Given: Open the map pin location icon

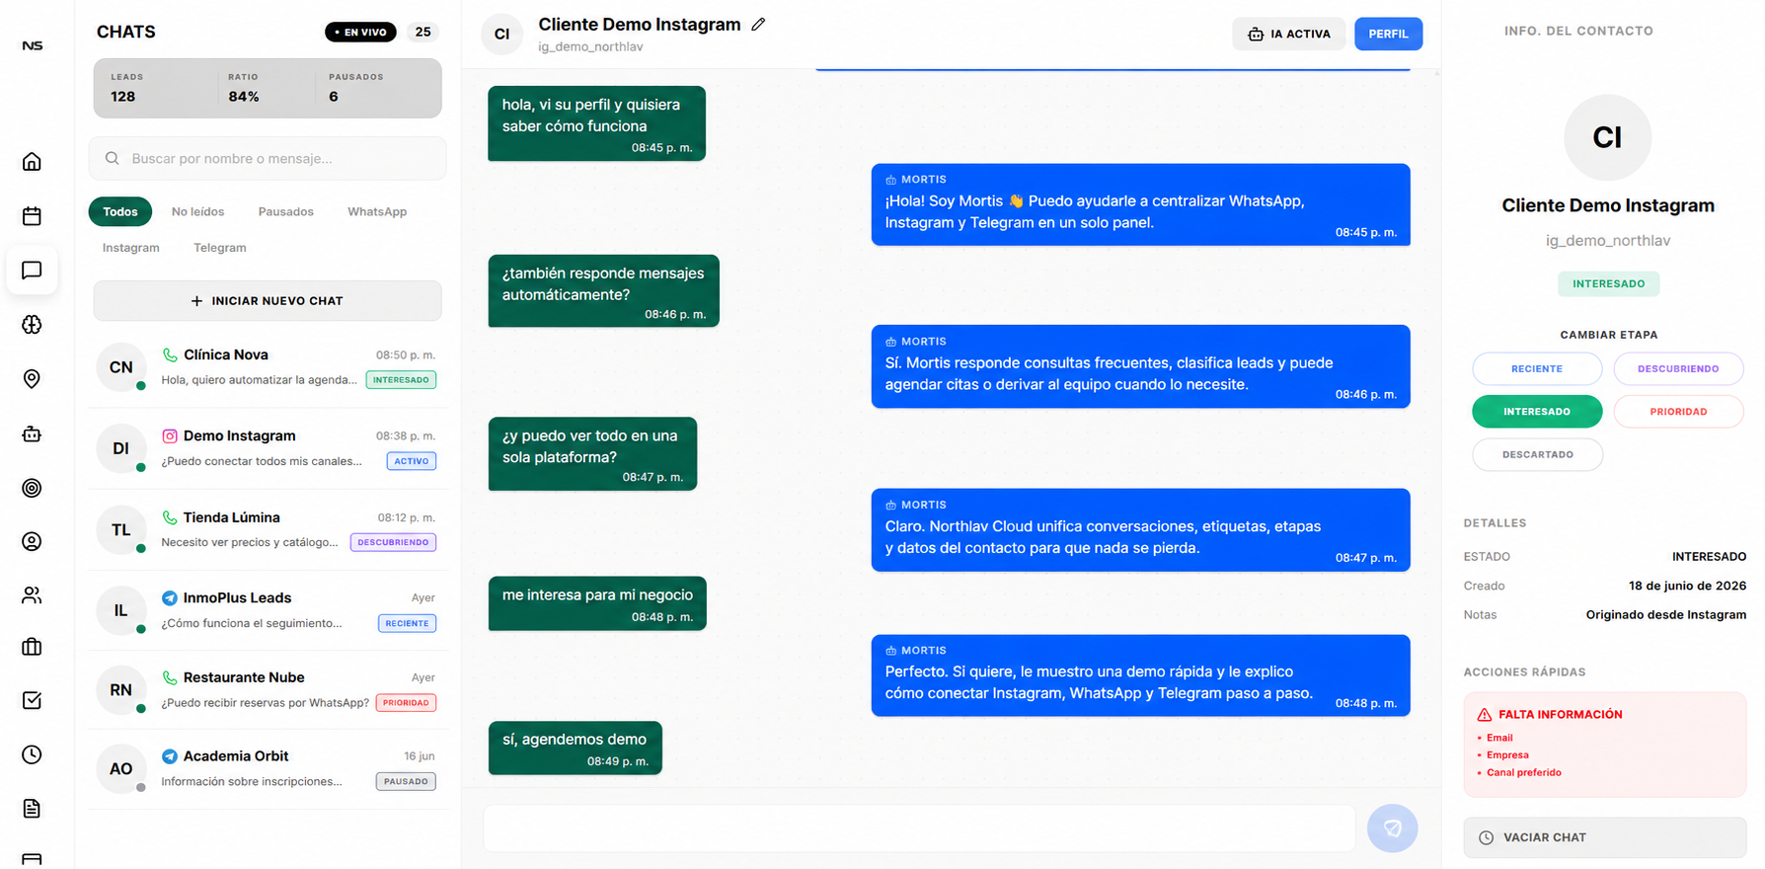Looking at the screenshot, I should 32,379.
